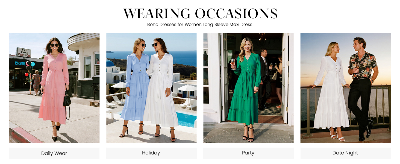Click the black handbag in Daily Wear photo
Viewport: 400px width, 164px height.
[67, 101]
